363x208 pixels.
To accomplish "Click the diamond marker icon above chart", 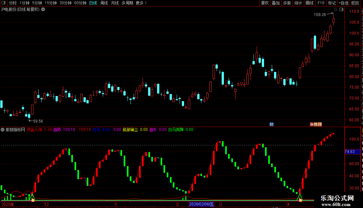I will 335,10.
